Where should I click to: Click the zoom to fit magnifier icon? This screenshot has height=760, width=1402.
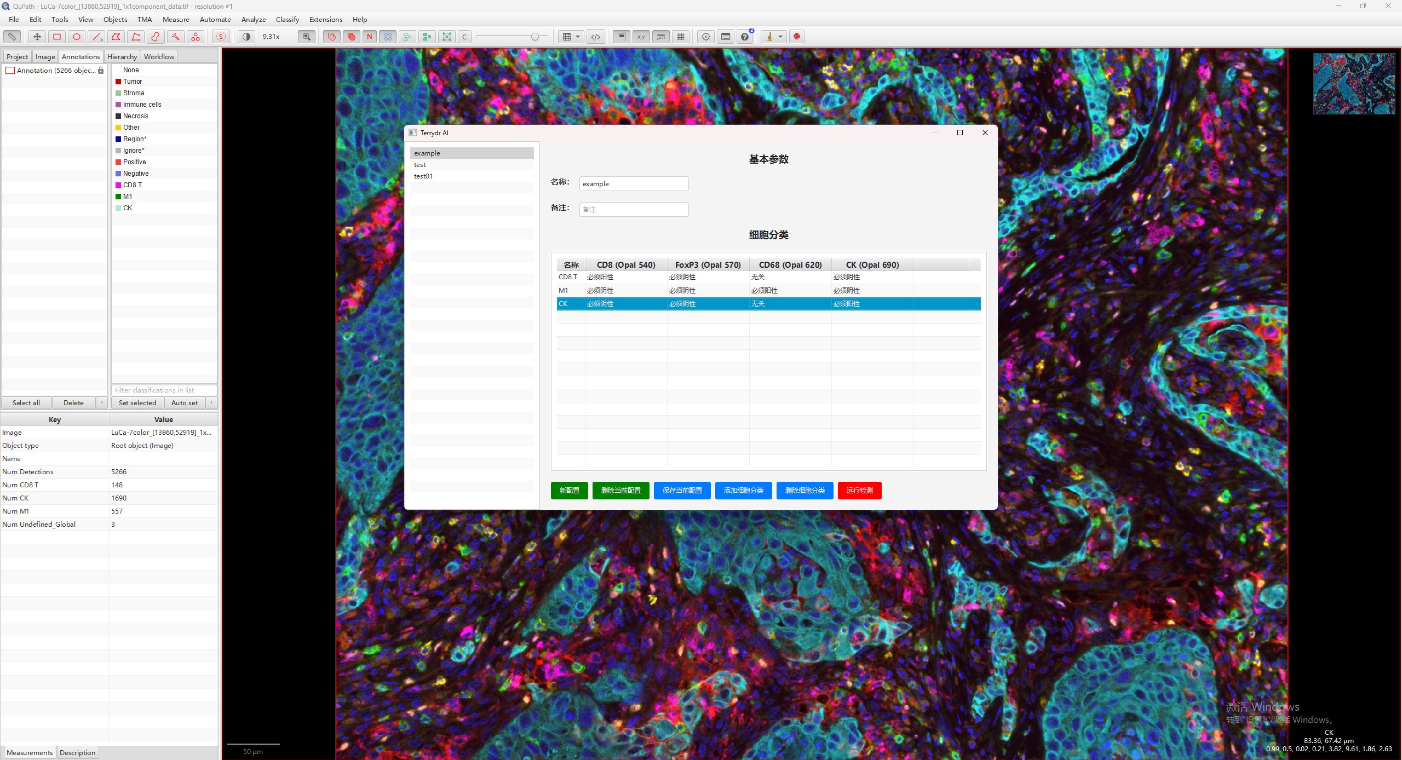307,37
